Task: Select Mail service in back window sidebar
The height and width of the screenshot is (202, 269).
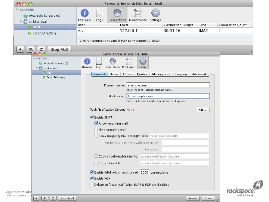Action: tap(45, 27)
